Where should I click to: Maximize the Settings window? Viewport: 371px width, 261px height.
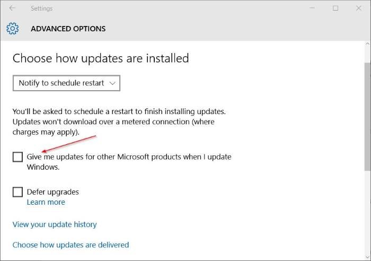point(335,8)
